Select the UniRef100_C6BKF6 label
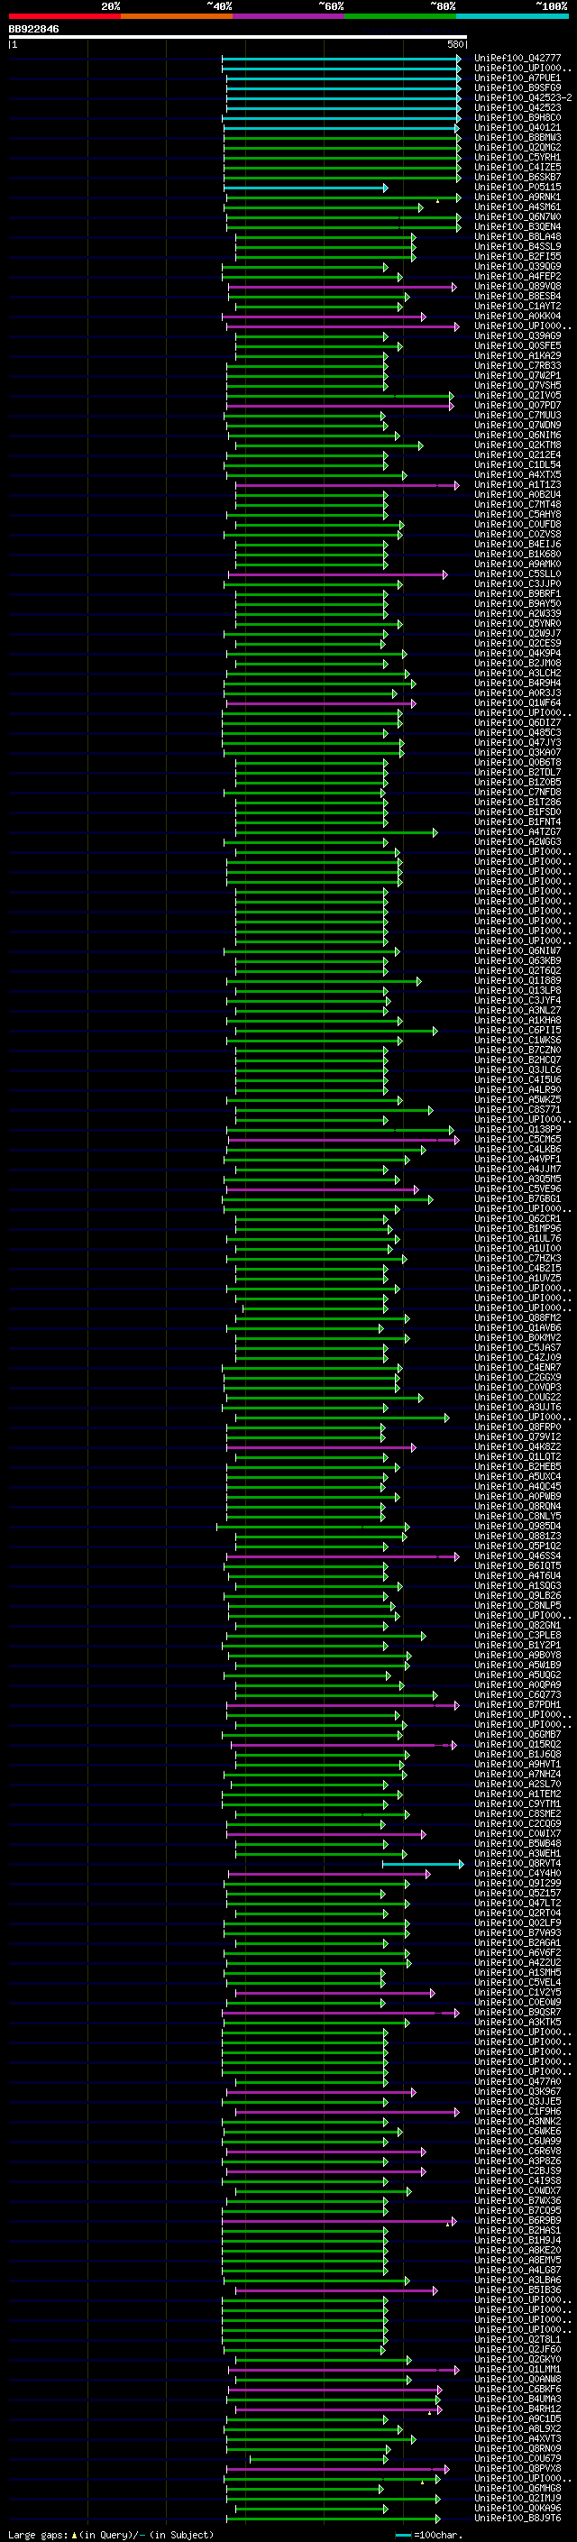This screenshot has width=577, height=2542. click(517, 2389)
